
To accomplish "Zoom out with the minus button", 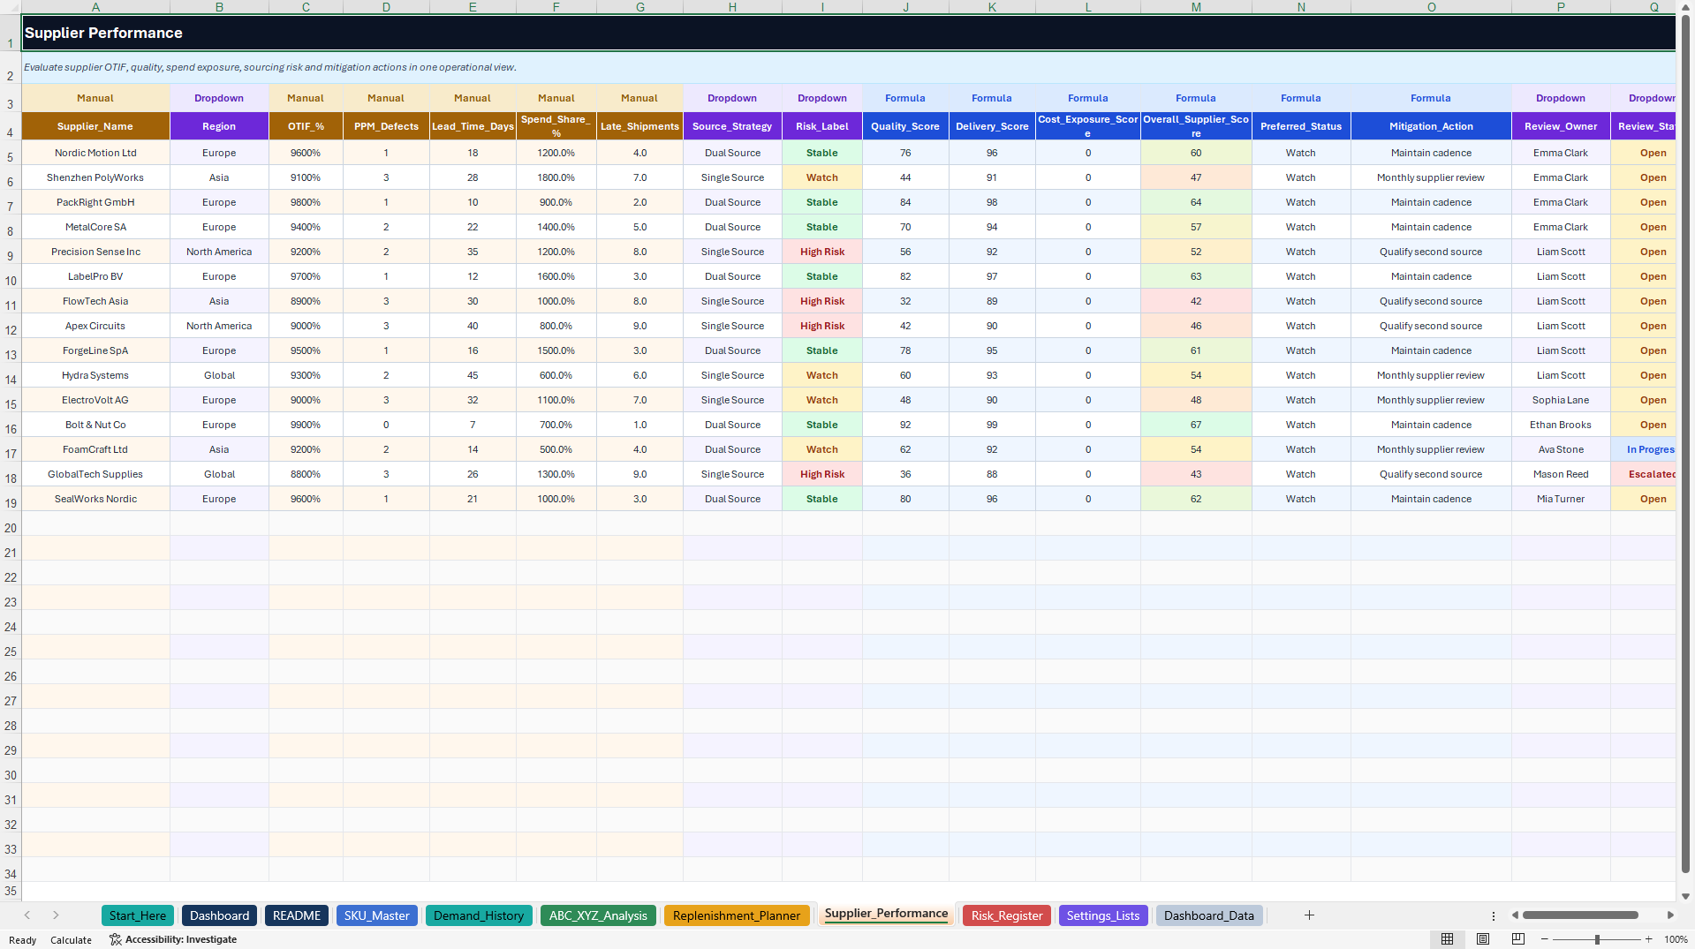I will [1545, 939].
